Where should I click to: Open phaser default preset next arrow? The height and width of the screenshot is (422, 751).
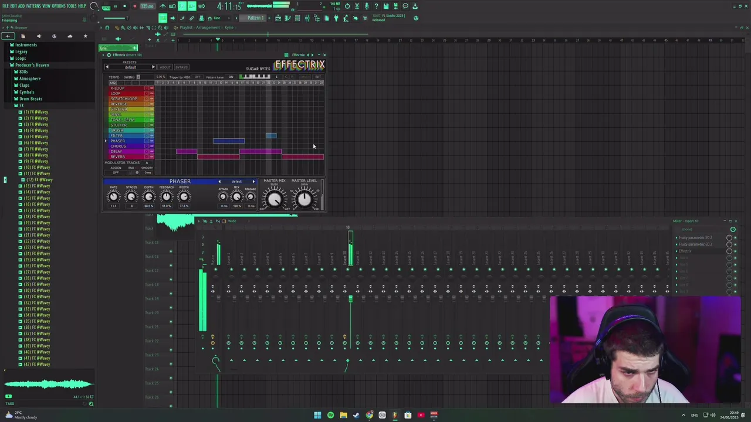click(x=253, y=181)
